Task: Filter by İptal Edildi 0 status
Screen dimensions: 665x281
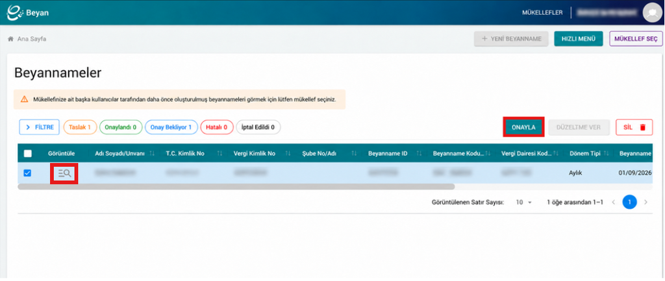Action: point(258,127)
